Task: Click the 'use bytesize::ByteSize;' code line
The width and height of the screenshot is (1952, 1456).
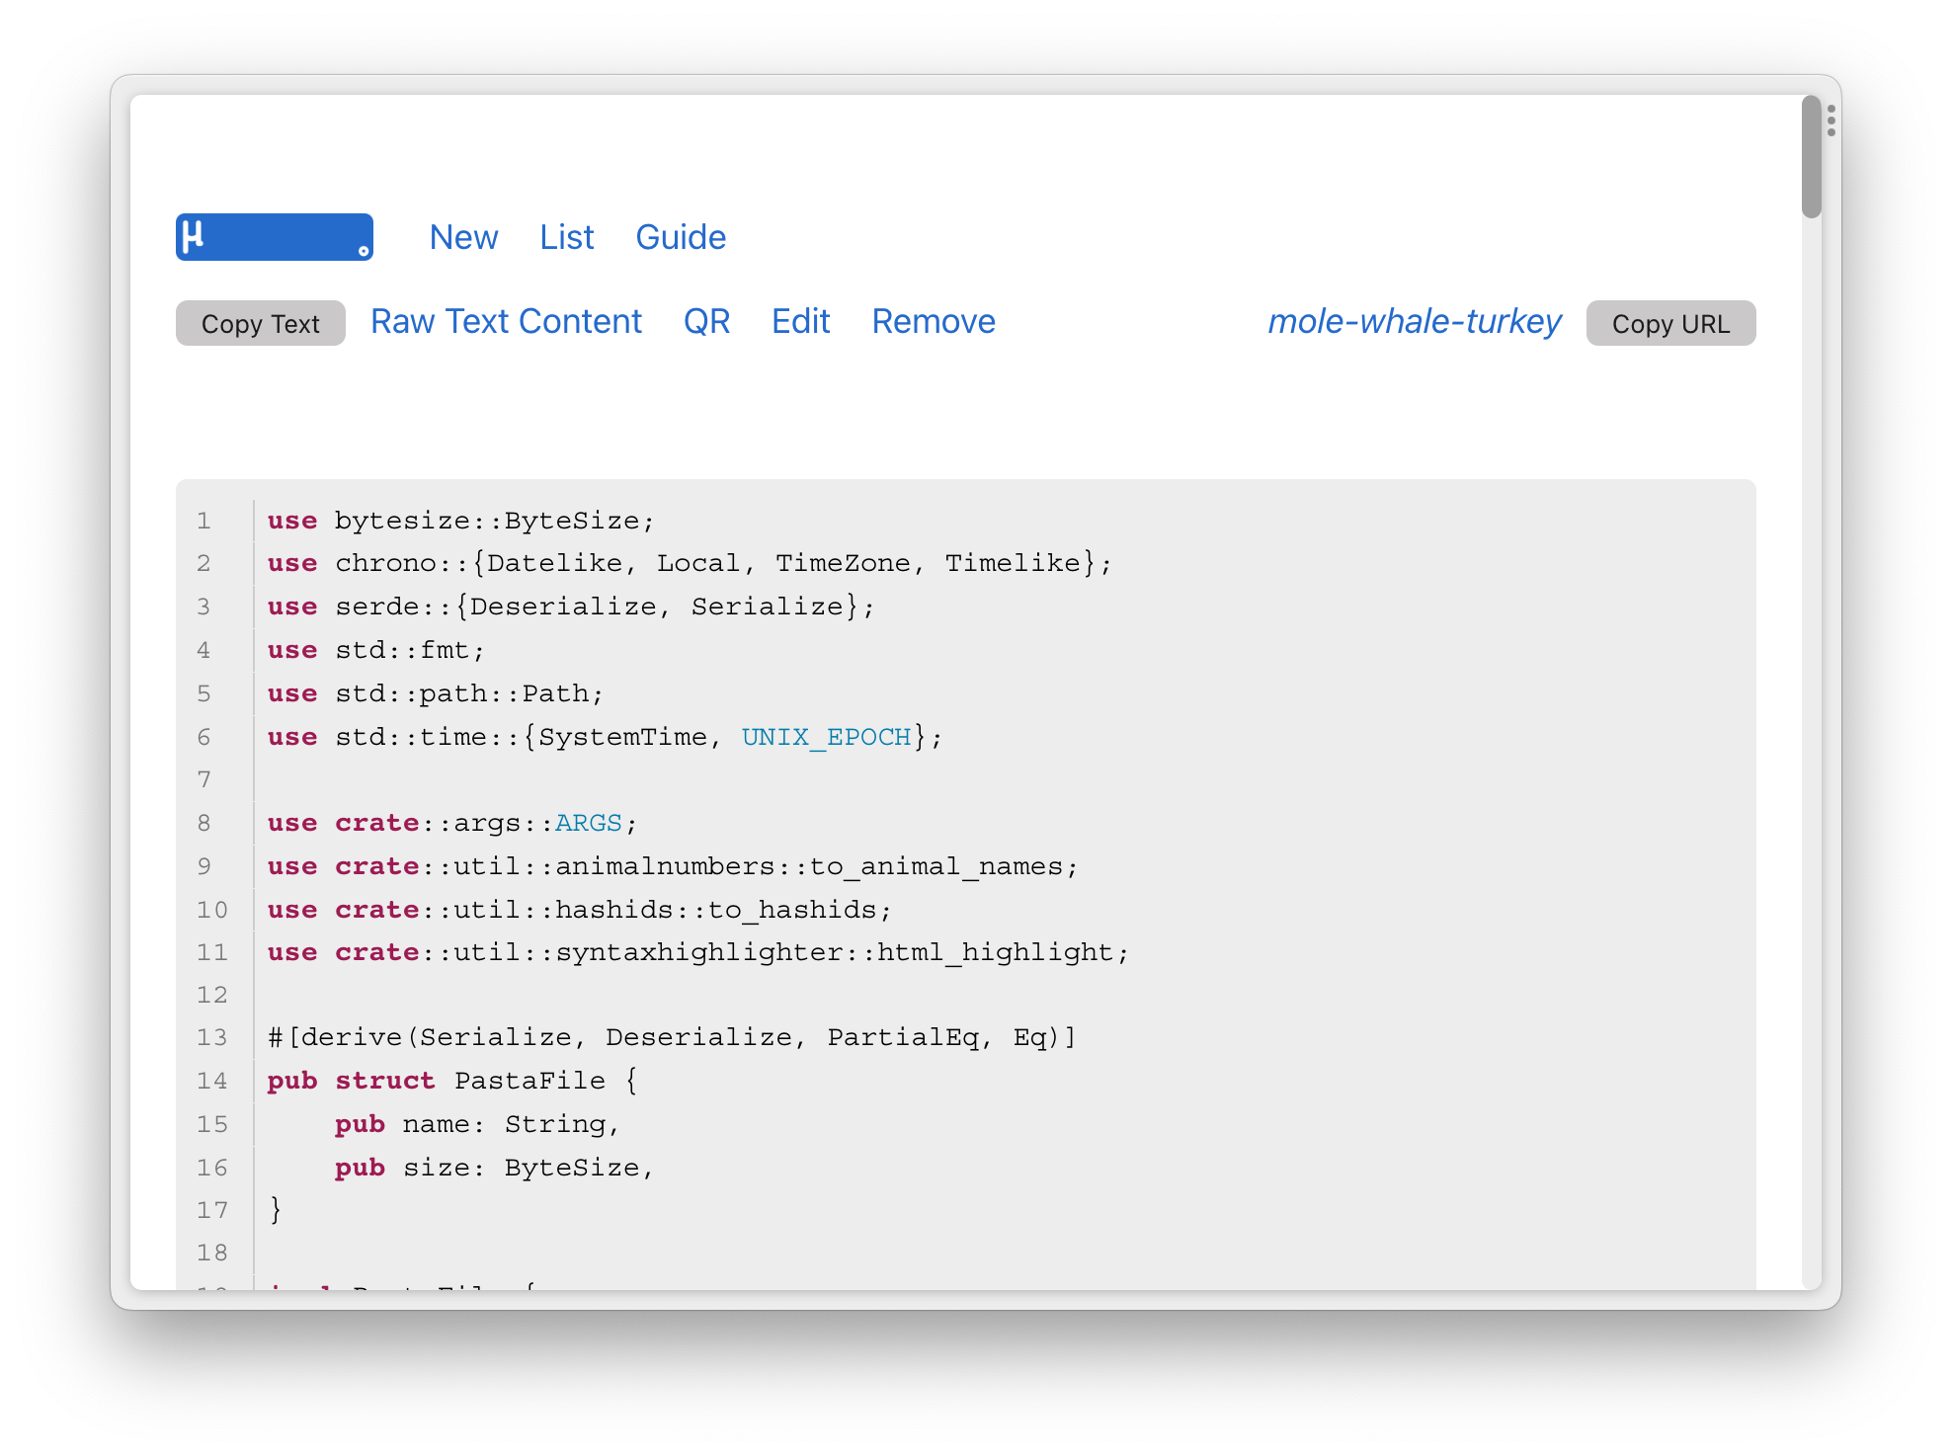Action: pos(460,521)
